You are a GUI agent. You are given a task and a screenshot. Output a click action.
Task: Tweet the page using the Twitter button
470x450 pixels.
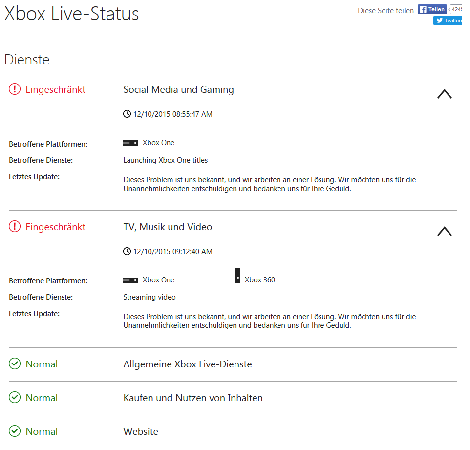pos(448,21)
